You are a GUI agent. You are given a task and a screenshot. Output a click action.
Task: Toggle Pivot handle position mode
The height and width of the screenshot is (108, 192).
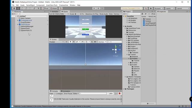(x=45, y=8)
